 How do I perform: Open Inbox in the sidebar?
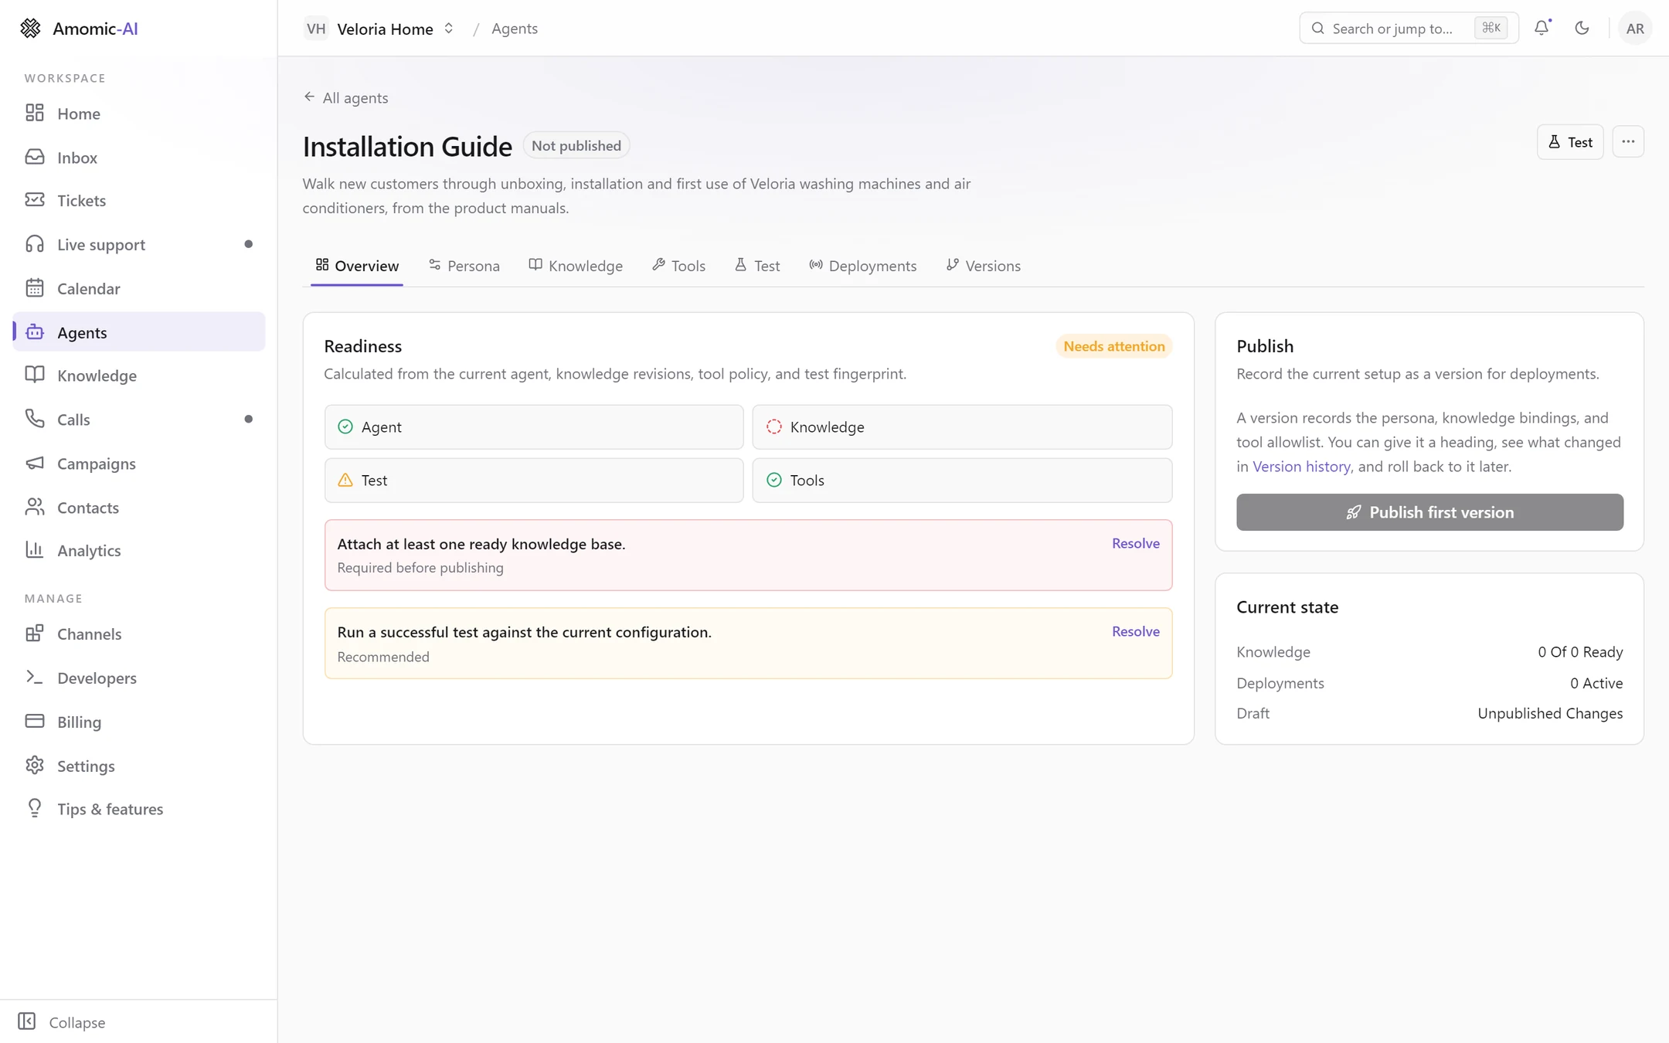(139, 158)
